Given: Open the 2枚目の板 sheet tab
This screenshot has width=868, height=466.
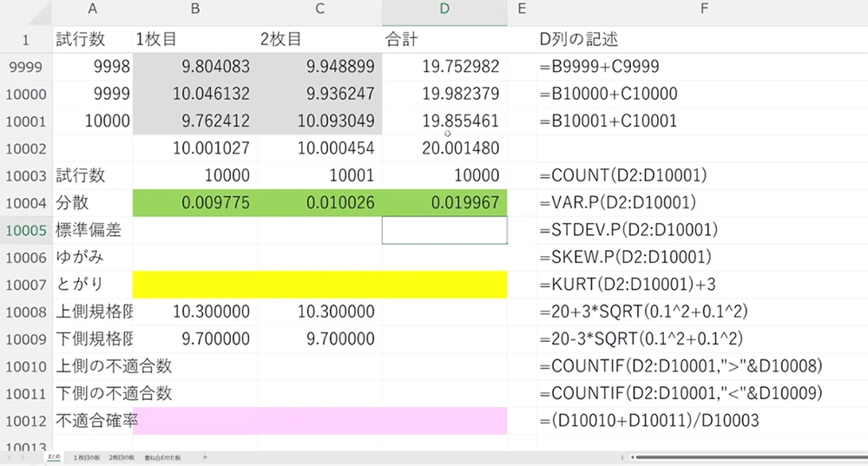Looking at the screenshot, I should (x=122, y=456).
